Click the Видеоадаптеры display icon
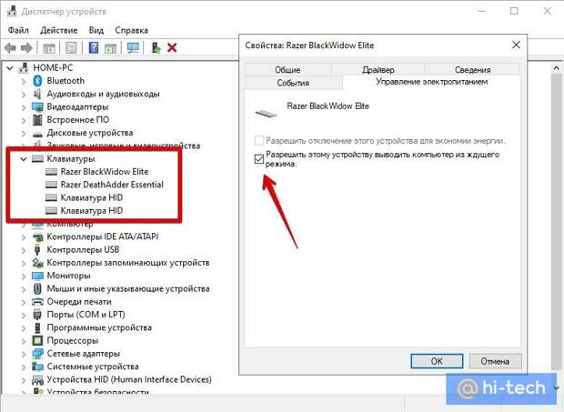This screenshot has width=564, height=412. pyautogui.click(x=37, y=106)
